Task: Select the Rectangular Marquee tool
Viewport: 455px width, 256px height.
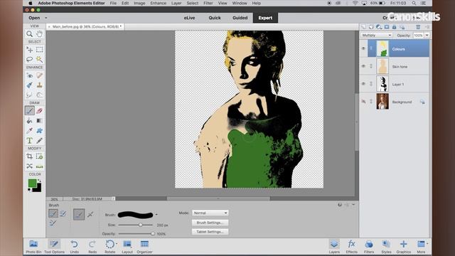Action: coord(40,50)
